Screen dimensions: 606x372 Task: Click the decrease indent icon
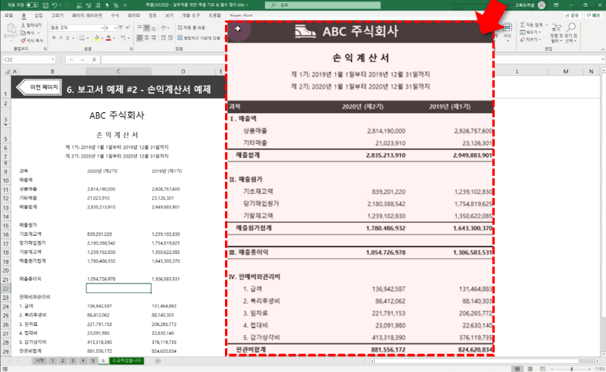(164, 38)
